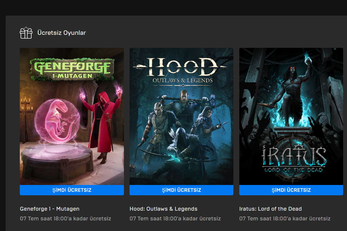
Task: Click the free-until date under Geneforge 1 - Mutagen
Action: tap(66, 219)
